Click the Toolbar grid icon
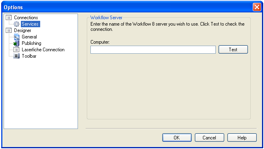 (16, 56)
